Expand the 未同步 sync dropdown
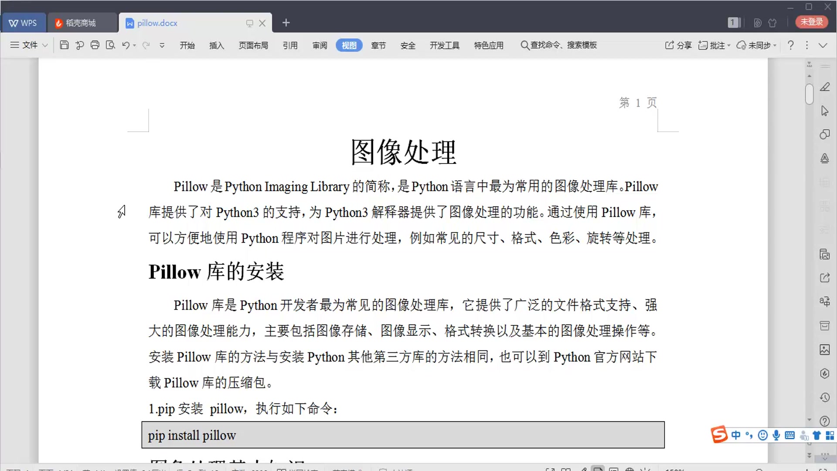The height and width of the screenshot is (471, 837). (x=775, y=45)
